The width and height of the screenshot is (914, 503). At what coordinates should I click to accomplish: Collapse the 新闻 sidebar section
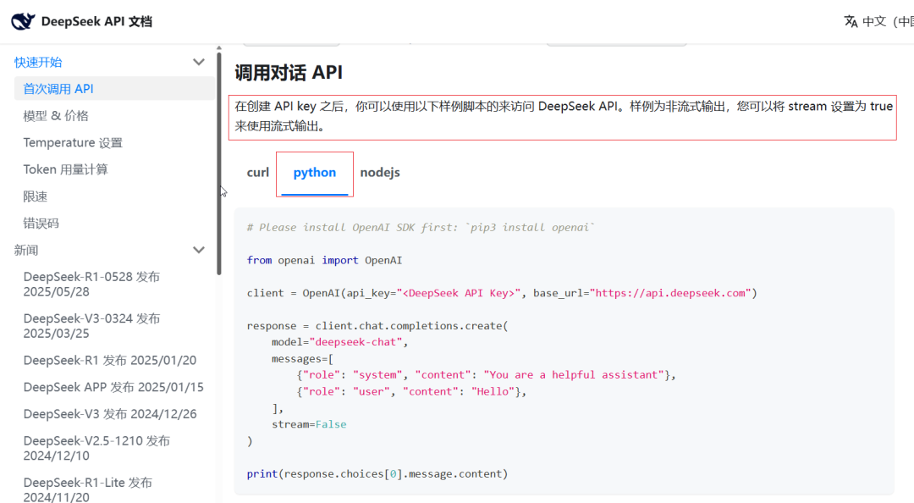199,250
